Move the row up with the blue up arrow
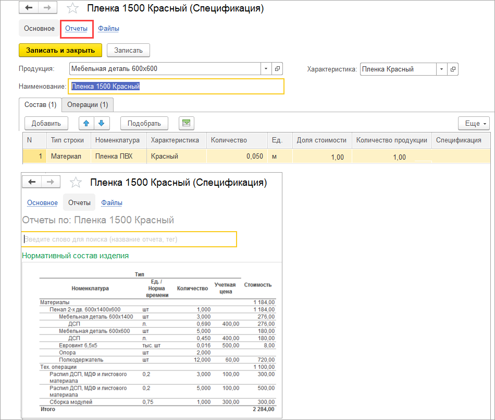 coord(86,123)
